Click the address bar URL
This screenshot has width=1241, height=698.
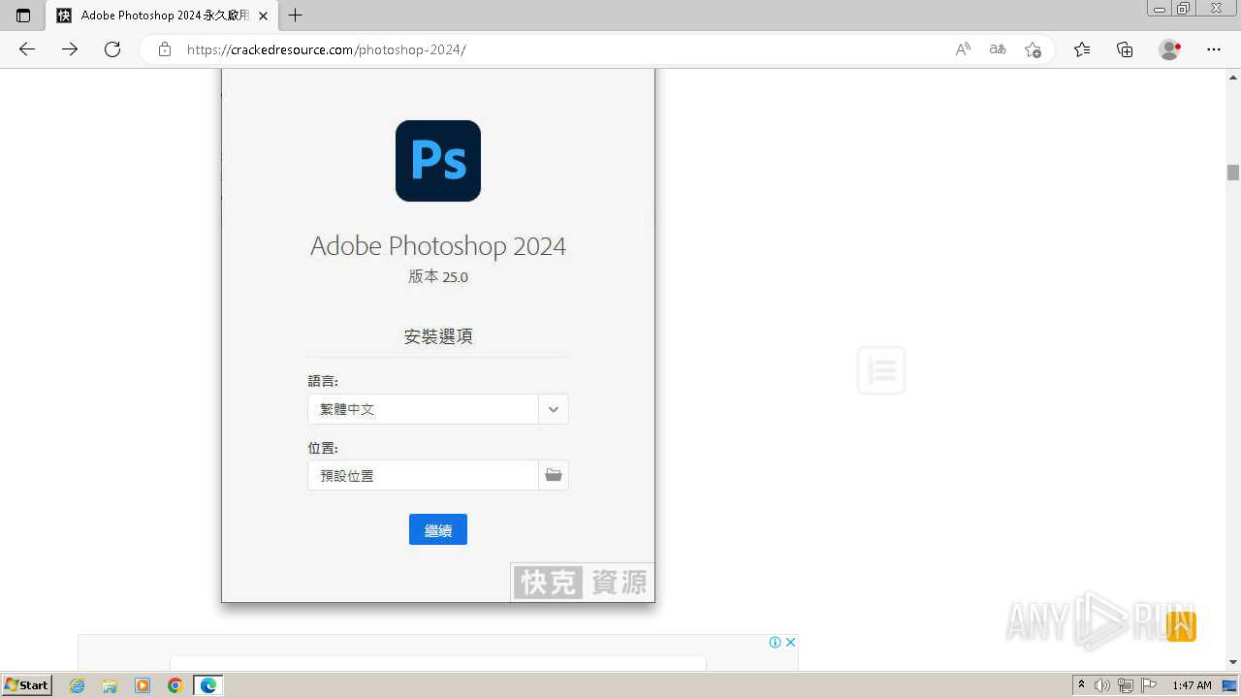(326, 49)
